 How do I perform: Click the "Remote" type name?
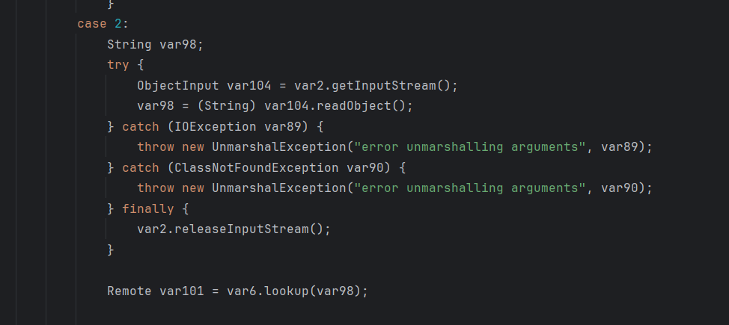pos(129,291)
